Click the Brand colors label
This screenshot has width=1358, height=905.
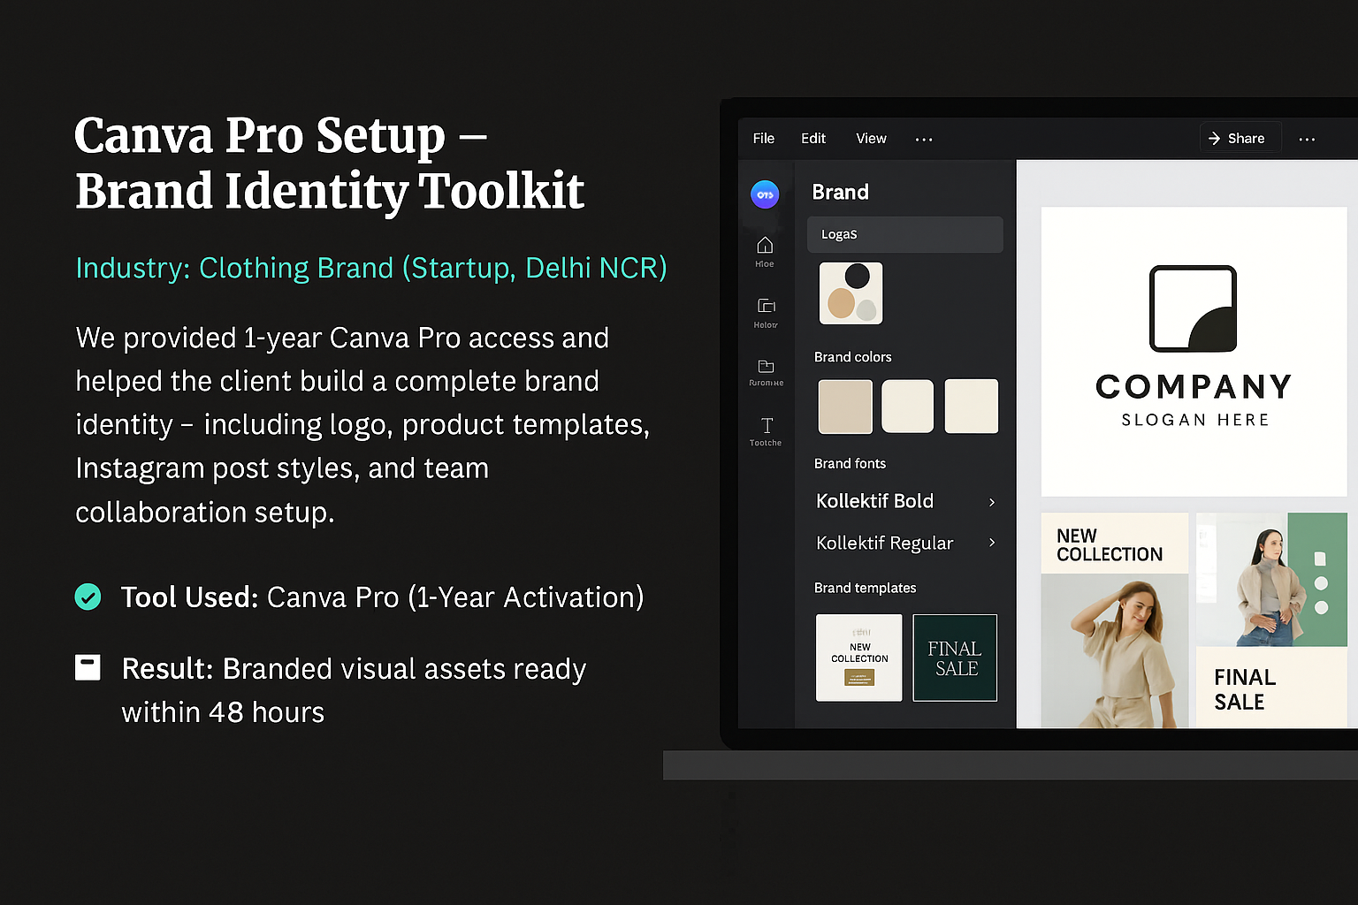coord(852,357)
